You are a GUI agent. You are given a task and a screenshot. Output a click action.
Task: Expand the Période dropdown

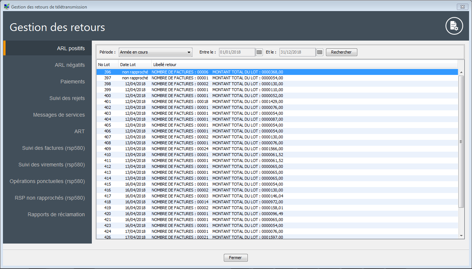pyautogui.click(x=155, y=52)
